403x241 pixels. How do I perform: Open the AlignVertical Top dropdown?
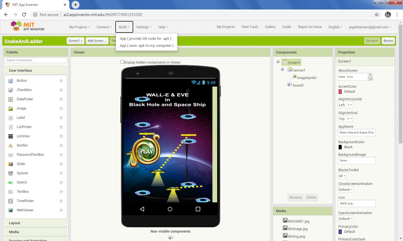345,119
